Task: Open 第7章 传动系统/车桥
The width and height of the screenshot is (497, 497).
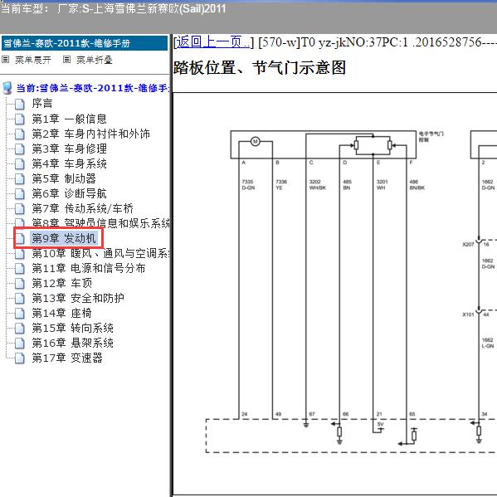Action: pos(82,208)
